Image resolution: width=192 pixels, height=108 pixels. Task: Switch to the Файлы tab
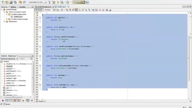click(13, 7)
